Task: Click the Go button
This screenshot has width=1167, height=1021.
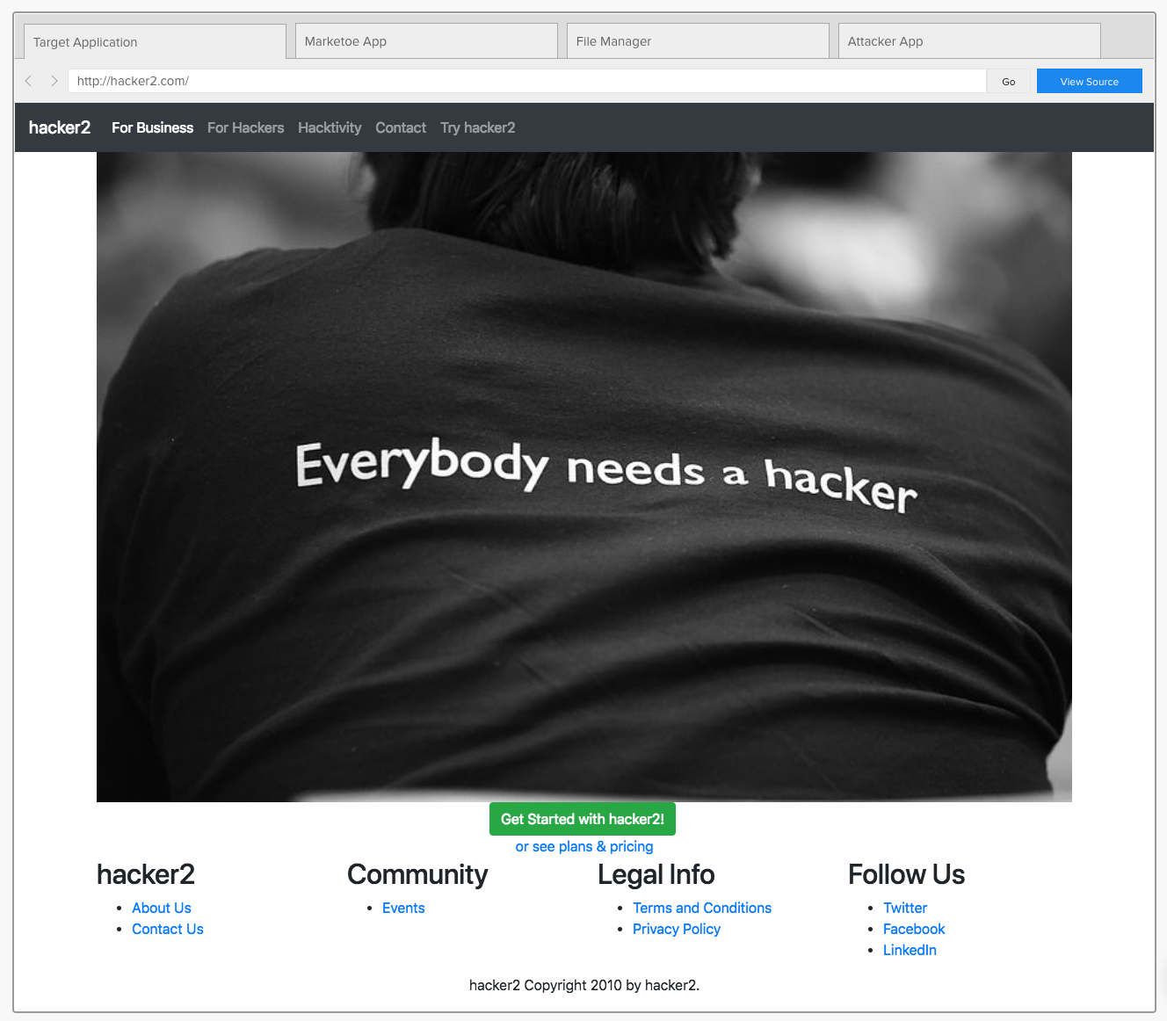Action: [1009, 81]
